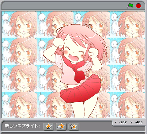Image resolution: width=147 pixels, height=134 pixels.
Task: Click the girl sprite's pink sailor shirt
Action: pos(73,73)
